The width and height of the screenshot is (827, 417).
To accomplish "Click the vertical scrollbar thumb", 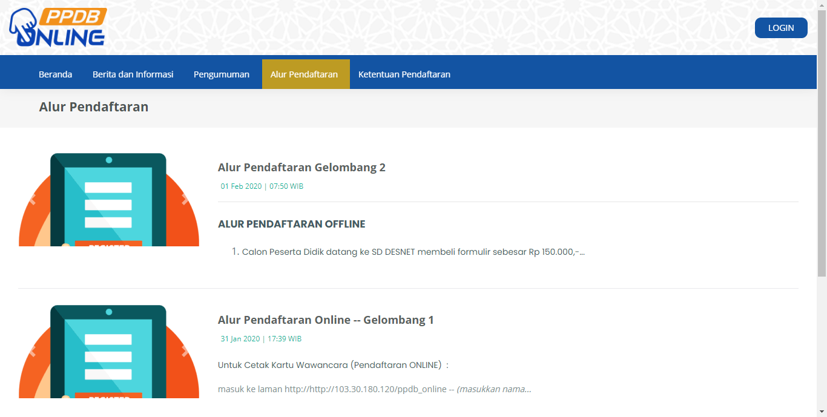I will pos(822,139).
